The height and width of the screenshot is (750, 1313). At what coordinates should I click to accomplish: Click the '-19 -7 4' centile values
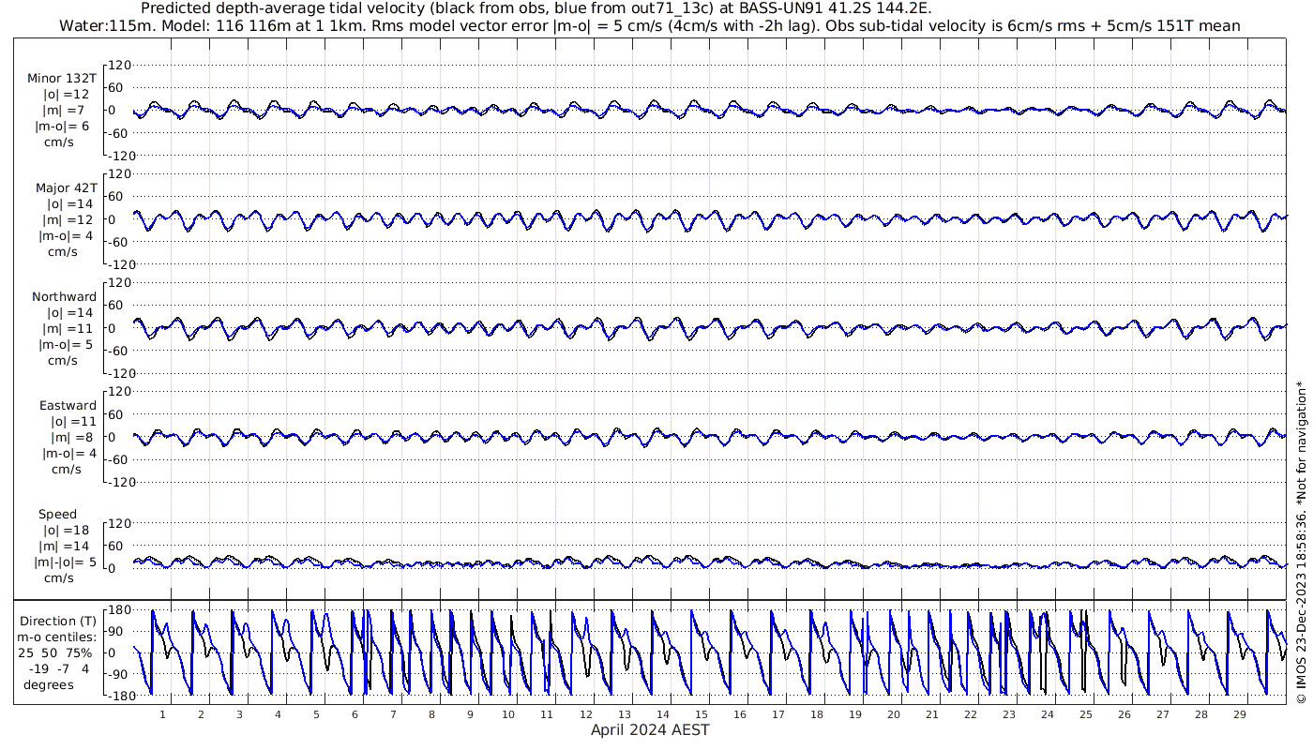(x=58, y=668)
